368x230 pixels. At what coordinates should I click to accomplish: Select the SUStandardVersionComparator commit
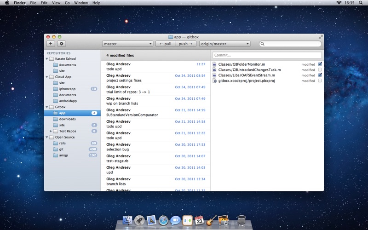pyautogui.click(x=155, y=113)
